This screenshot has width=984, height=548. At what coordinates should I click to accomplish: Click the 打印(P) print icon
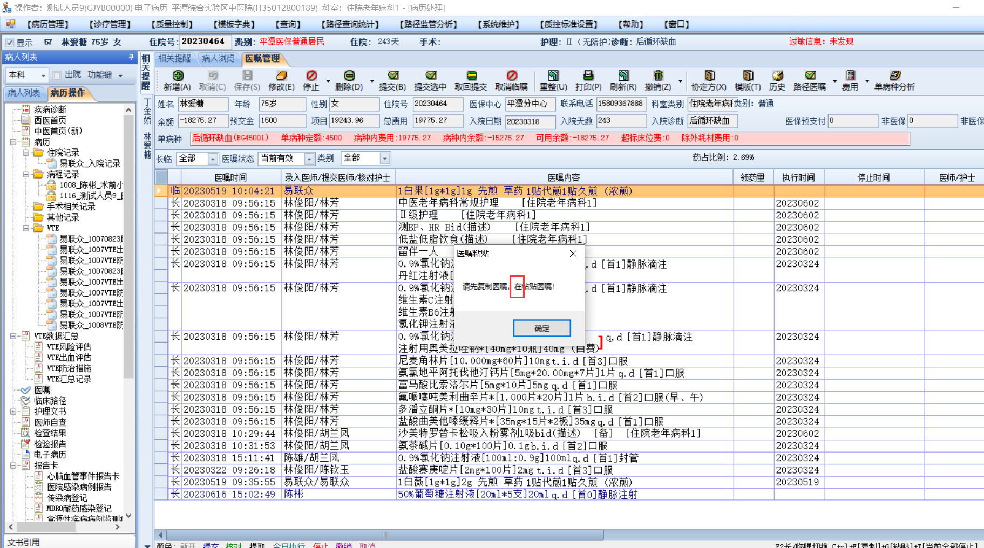coord(588,76)
